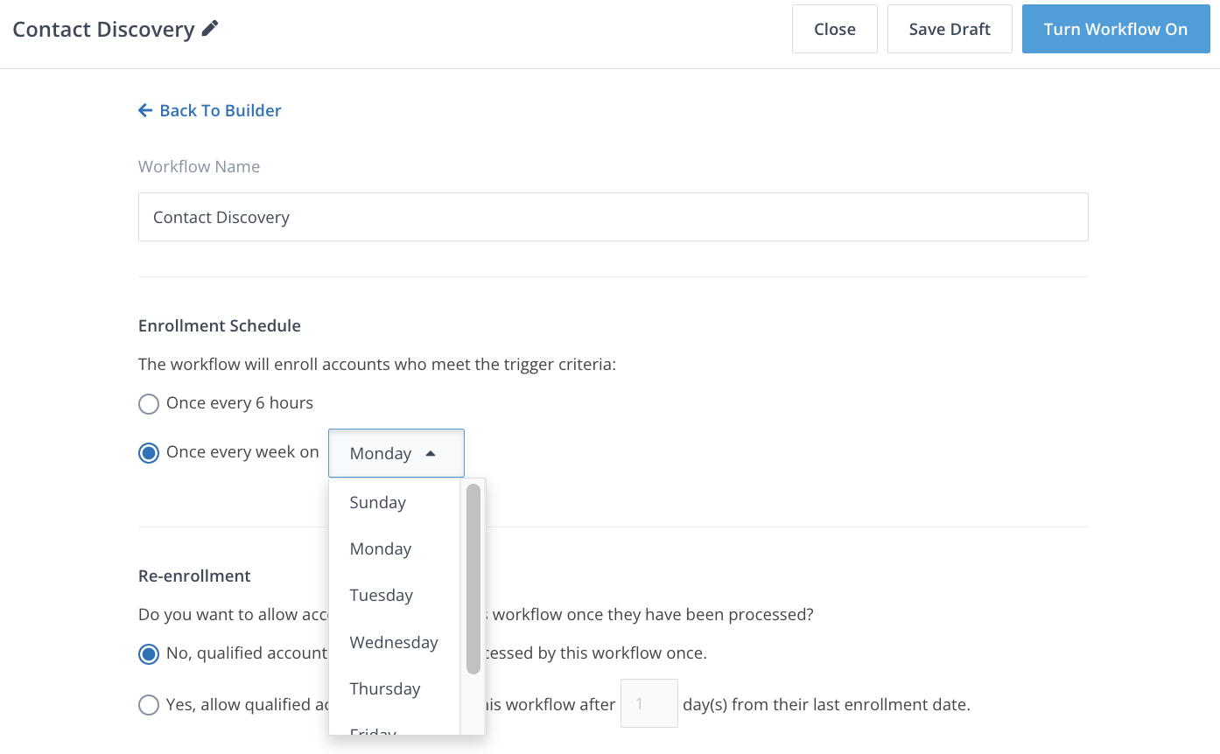Choose No, qualified accounts processed once
The height and width of the screenshot is (754, 1220).
[x=148, y=653]
